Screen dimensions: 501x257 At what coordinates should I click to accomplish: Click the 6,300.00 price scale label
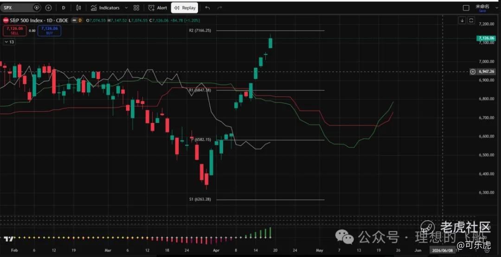486,193
